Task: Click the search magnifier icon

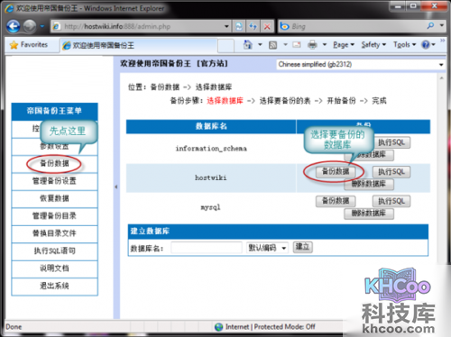Action: [x=430, y=26]
